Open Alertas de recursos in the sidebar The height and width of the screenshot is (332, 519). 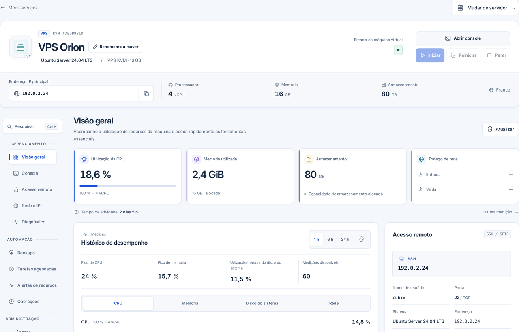[32, 285]
